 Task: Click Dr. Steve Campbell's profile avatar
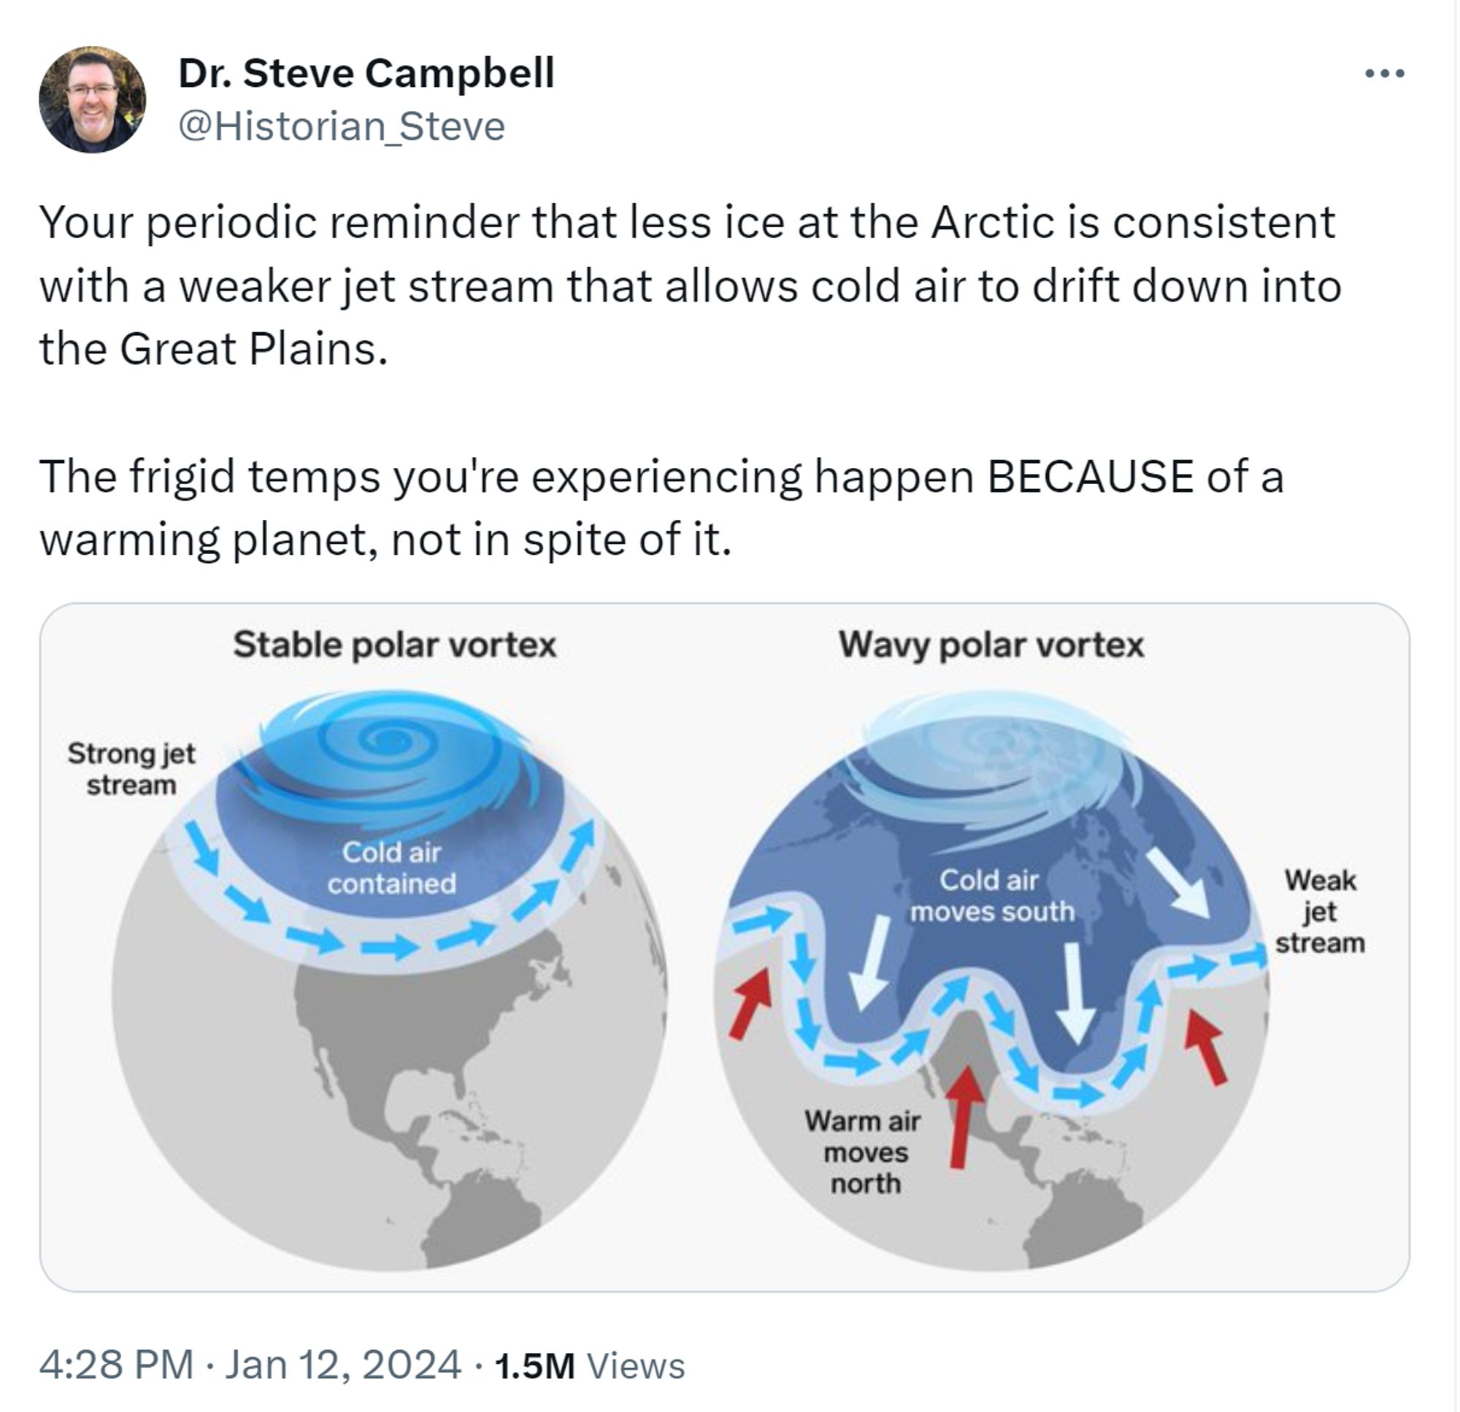[x=93, y=100]
